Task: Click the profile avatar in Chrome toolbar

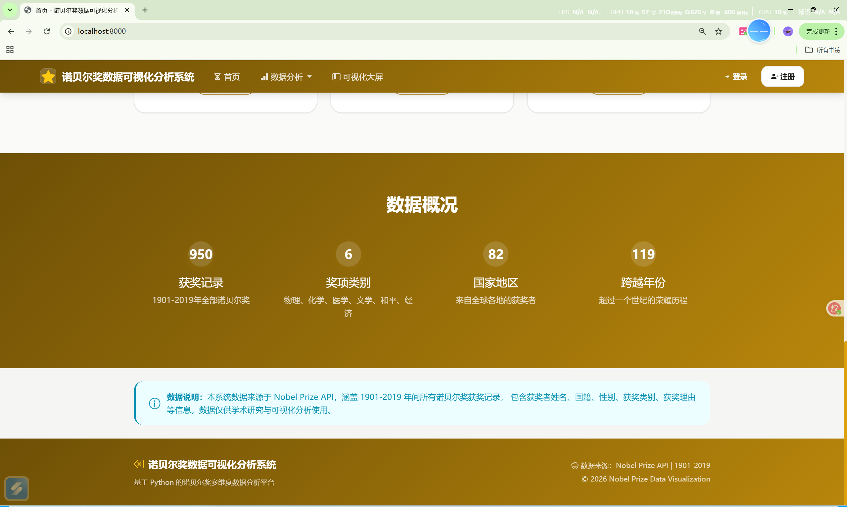Action: [788, 31]
